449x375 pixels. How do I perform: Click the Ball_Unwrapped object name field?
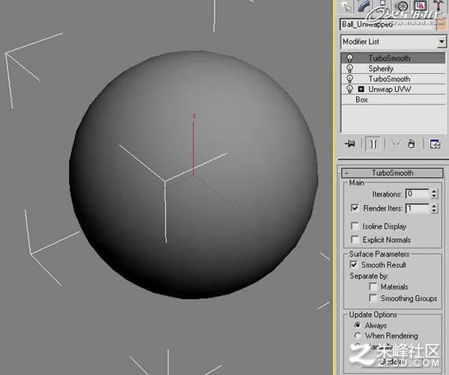[388, 25]
